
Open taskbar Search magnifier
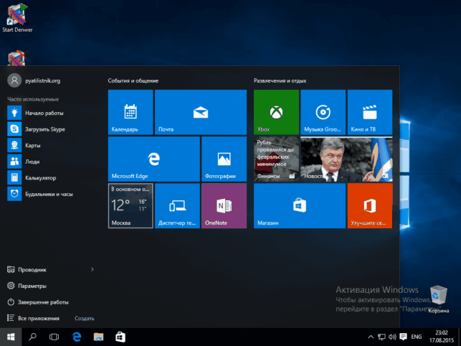click(x=33, y=337)
